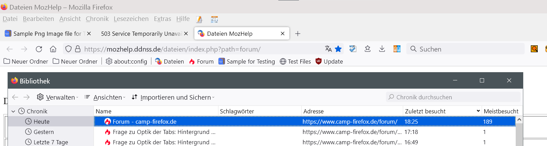Click the Update bookmark with uBlock icon

[329, 61]
